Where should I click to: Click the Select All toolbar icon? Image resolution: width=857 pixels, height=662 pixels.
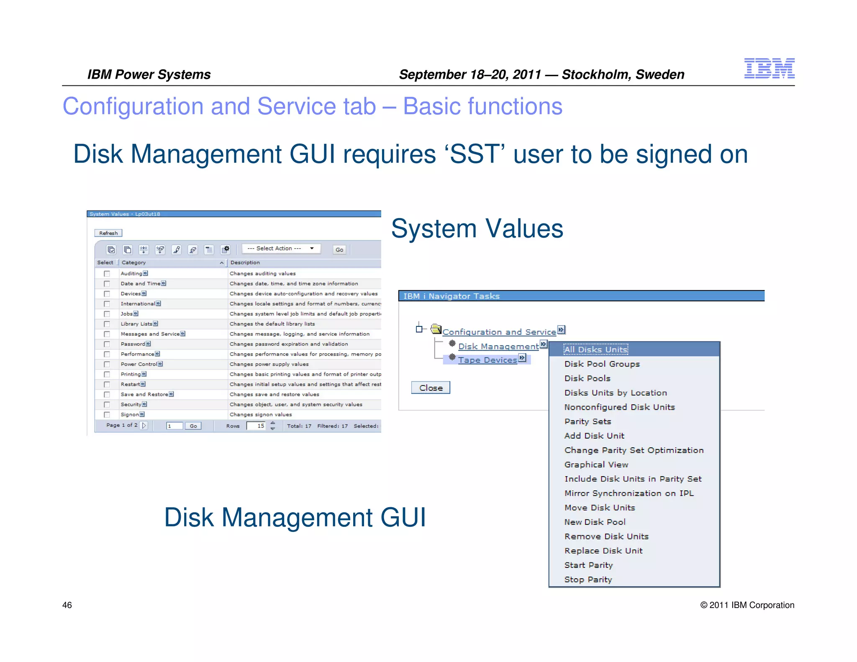tap(111, 249)
